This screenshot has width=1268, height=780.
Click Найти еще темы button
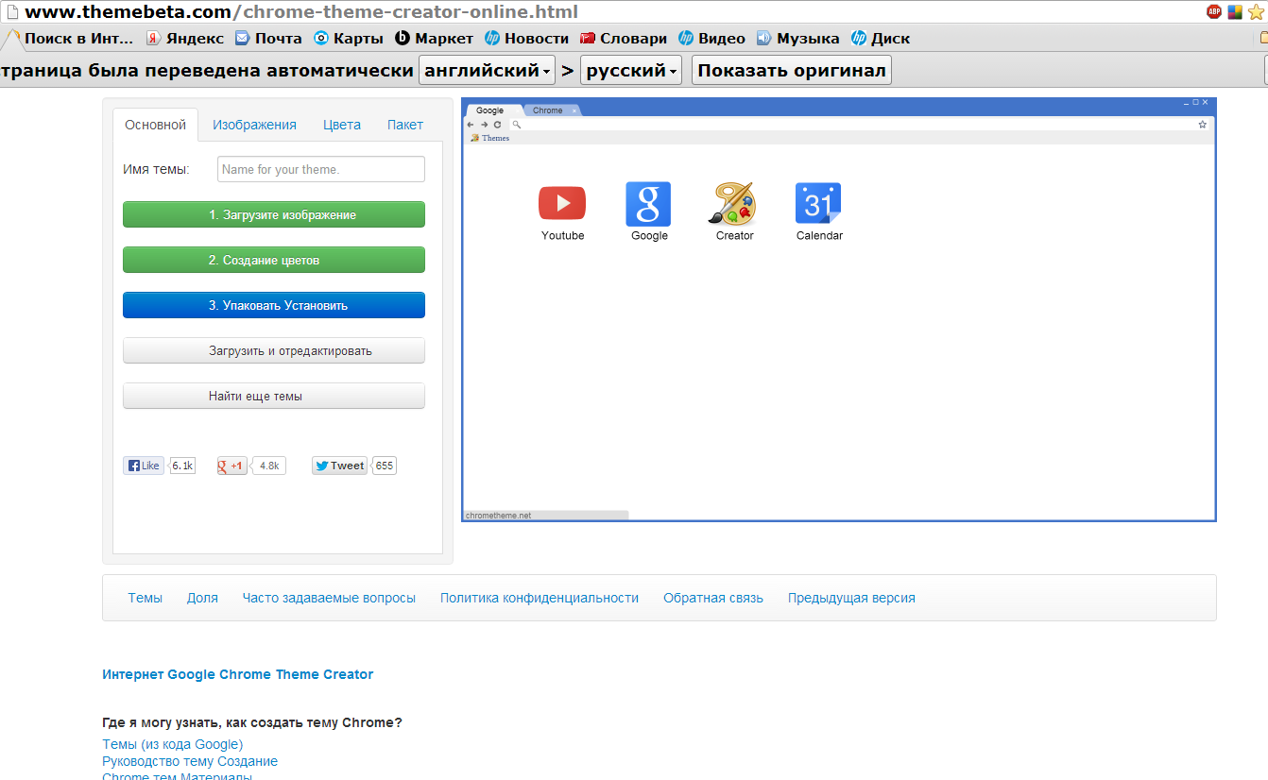coord(274,396)
